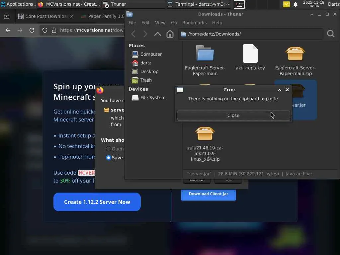Click the site security padlock icon

click(x=54, y=30)
